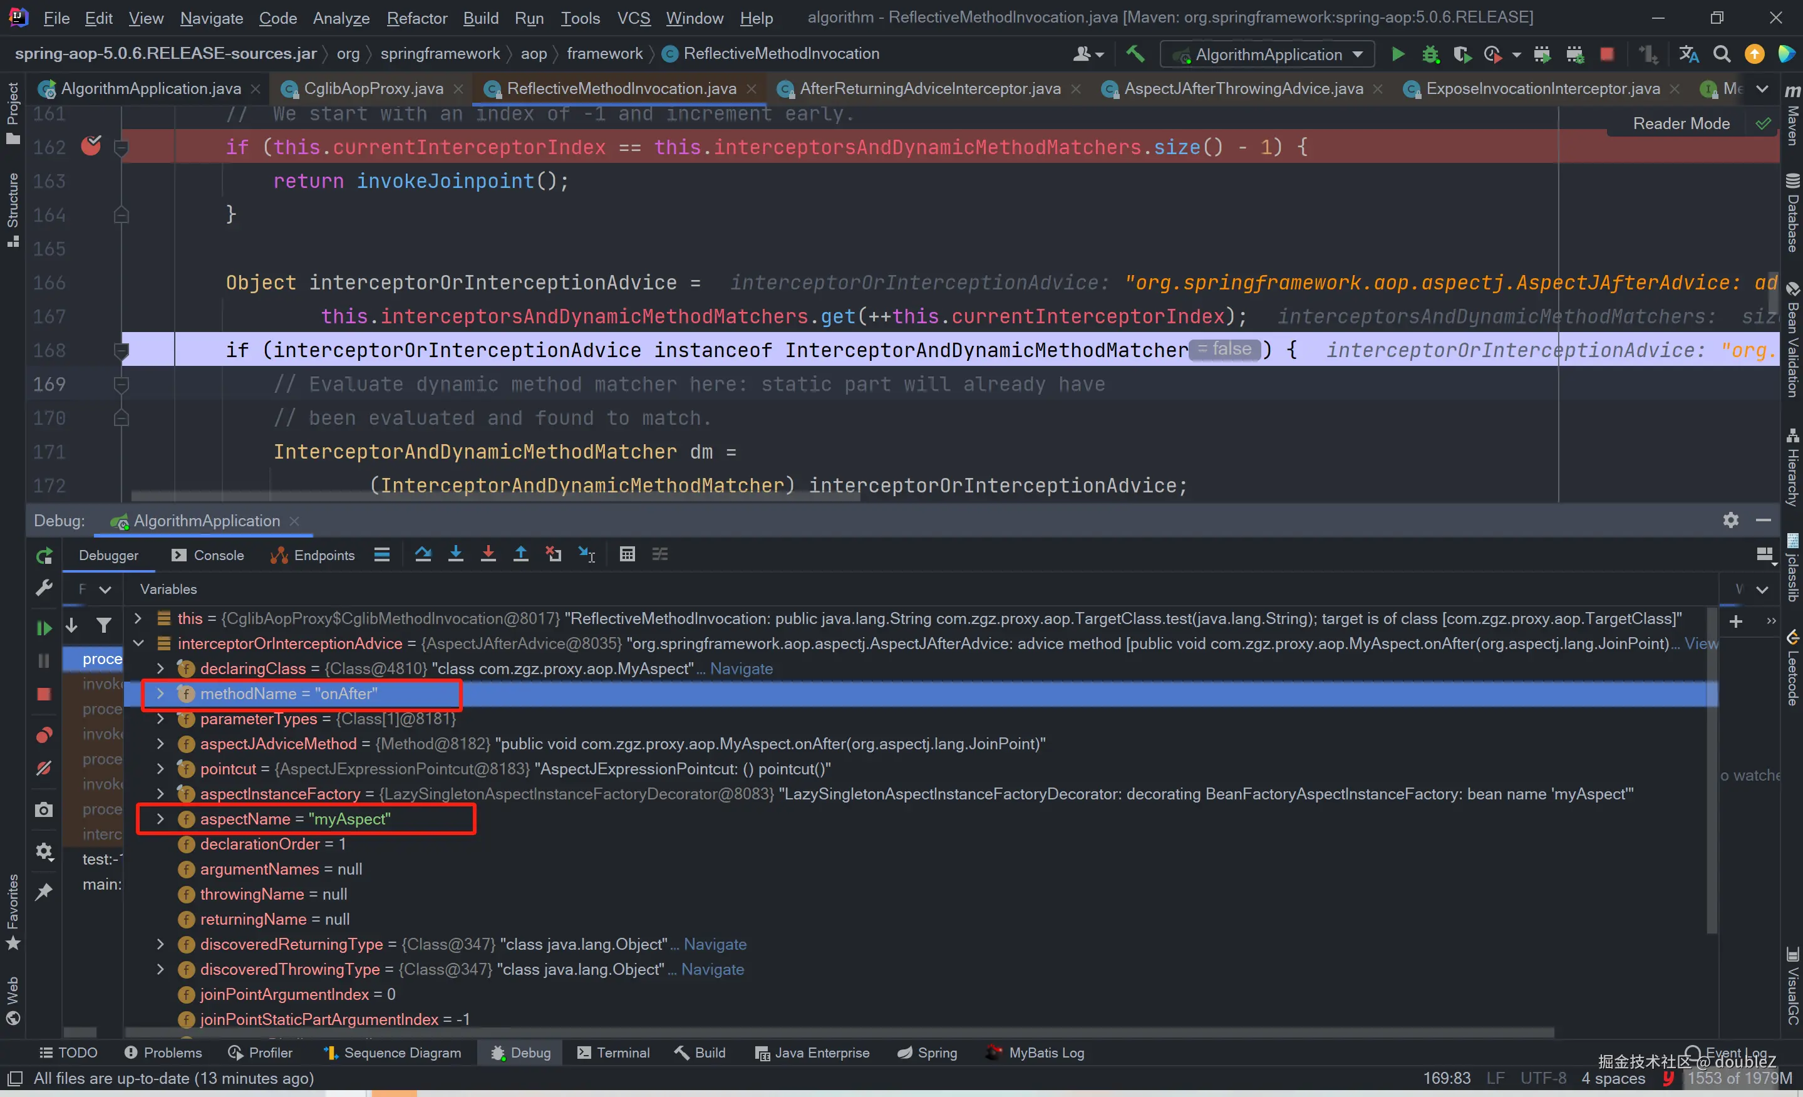Open Evaluate Expression calculator icon
The image size is (1803, 1097).
pyautogui.click(x=627, y=554)
